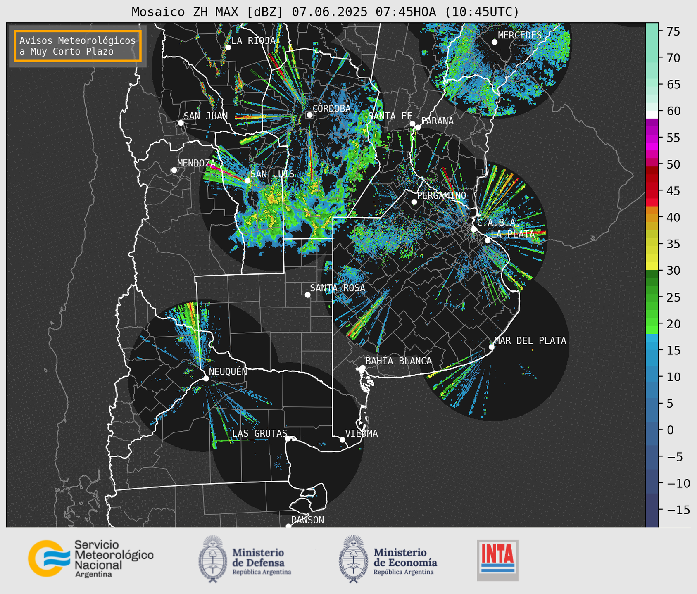Image resolution: width=697 pixels, height=594 pixels.
Task: Click the colorbar tick label 75
Action: click(x=673, y=31)
